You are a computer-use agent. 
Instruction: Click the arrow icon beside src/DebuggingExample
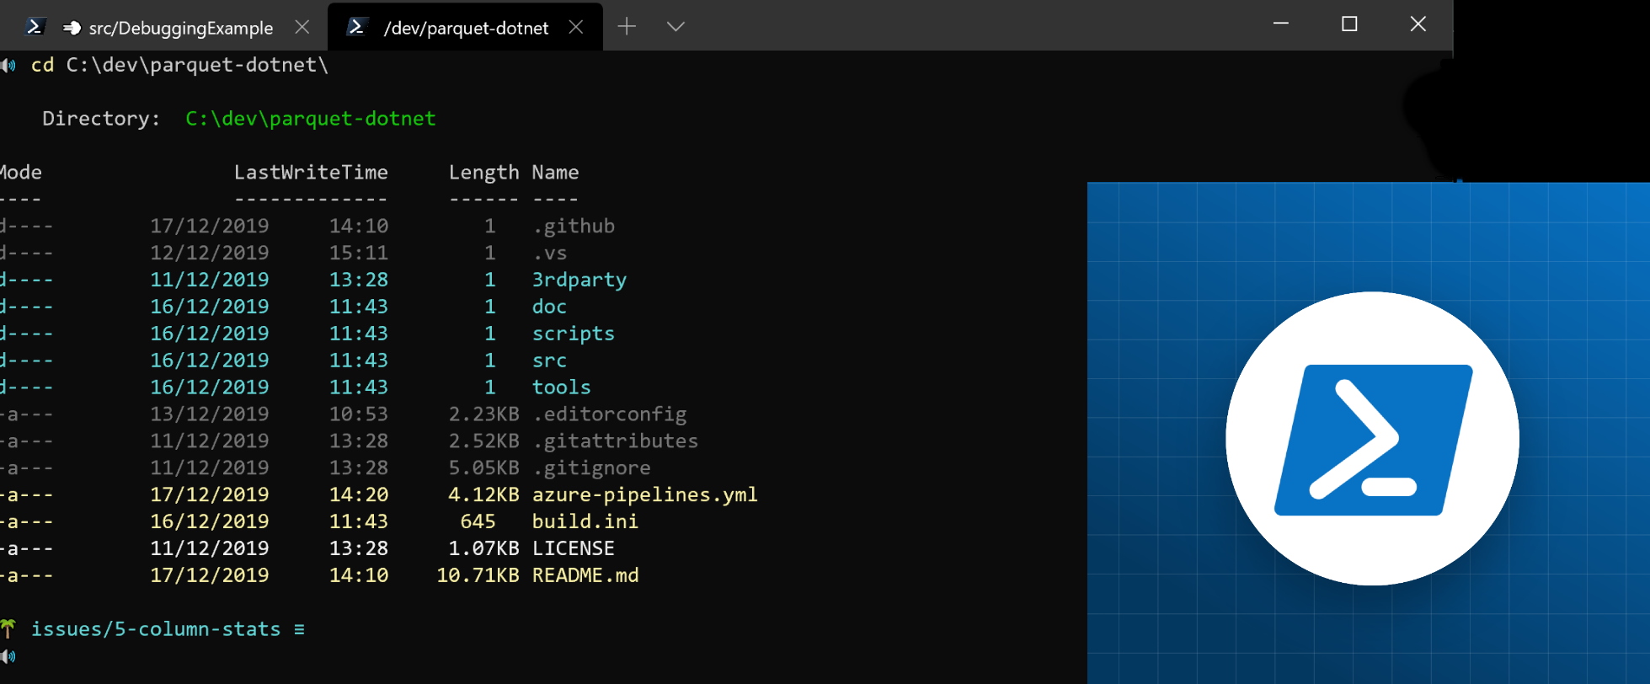[72, 28]
